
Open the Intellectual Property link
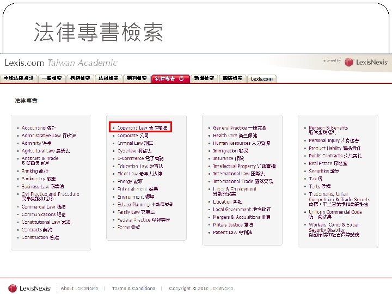(x=244, y=166)
